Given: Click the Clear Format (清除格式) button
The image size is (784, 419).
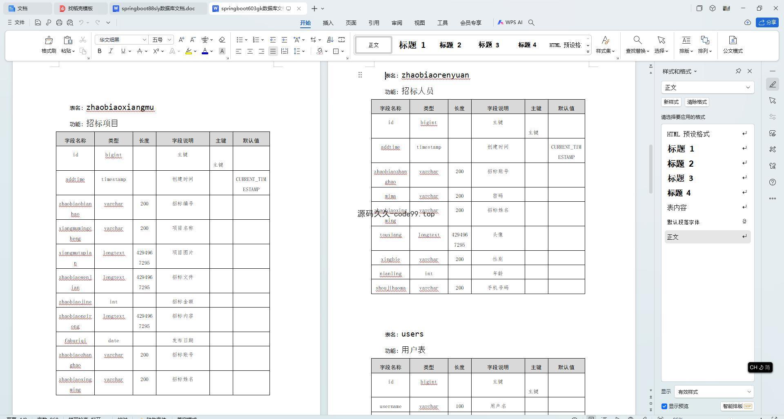Looking at the screenshot, I should point(697,102).
